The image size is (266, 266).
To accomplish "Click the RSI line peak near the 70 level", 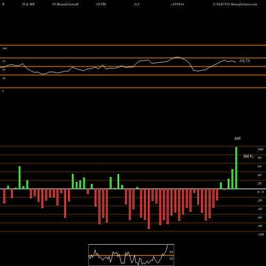I will (178, 57).
